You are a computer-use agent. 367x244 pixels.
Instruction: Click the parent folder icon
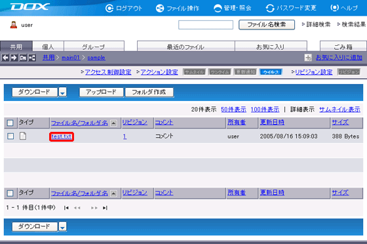[x=23, y=58]
